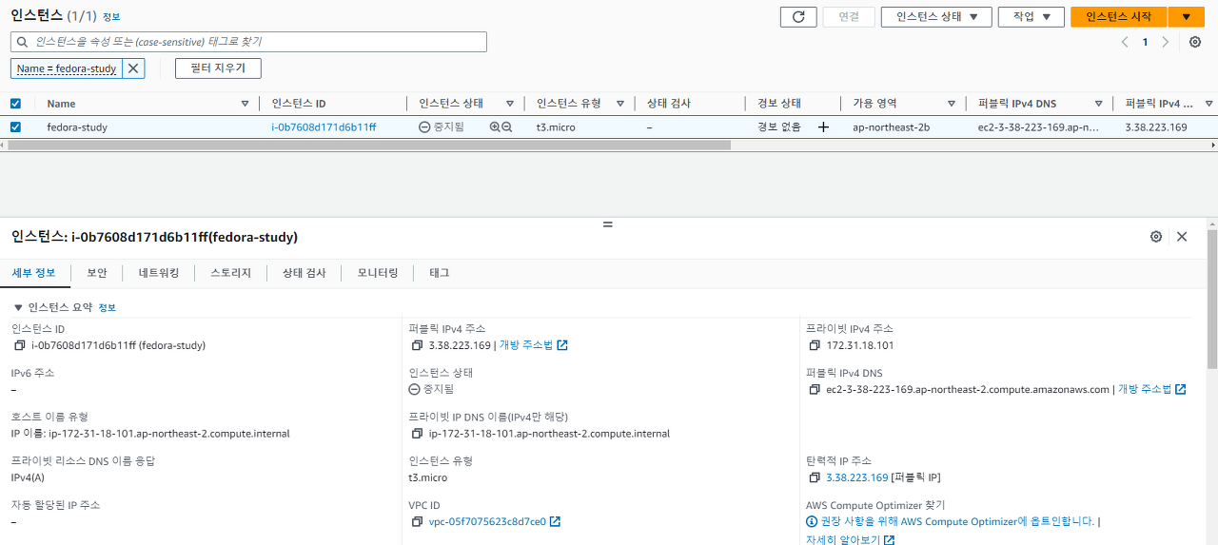The image size is (1218, 545).
Task: Copy the VPC ID
Action: (417, 521)
